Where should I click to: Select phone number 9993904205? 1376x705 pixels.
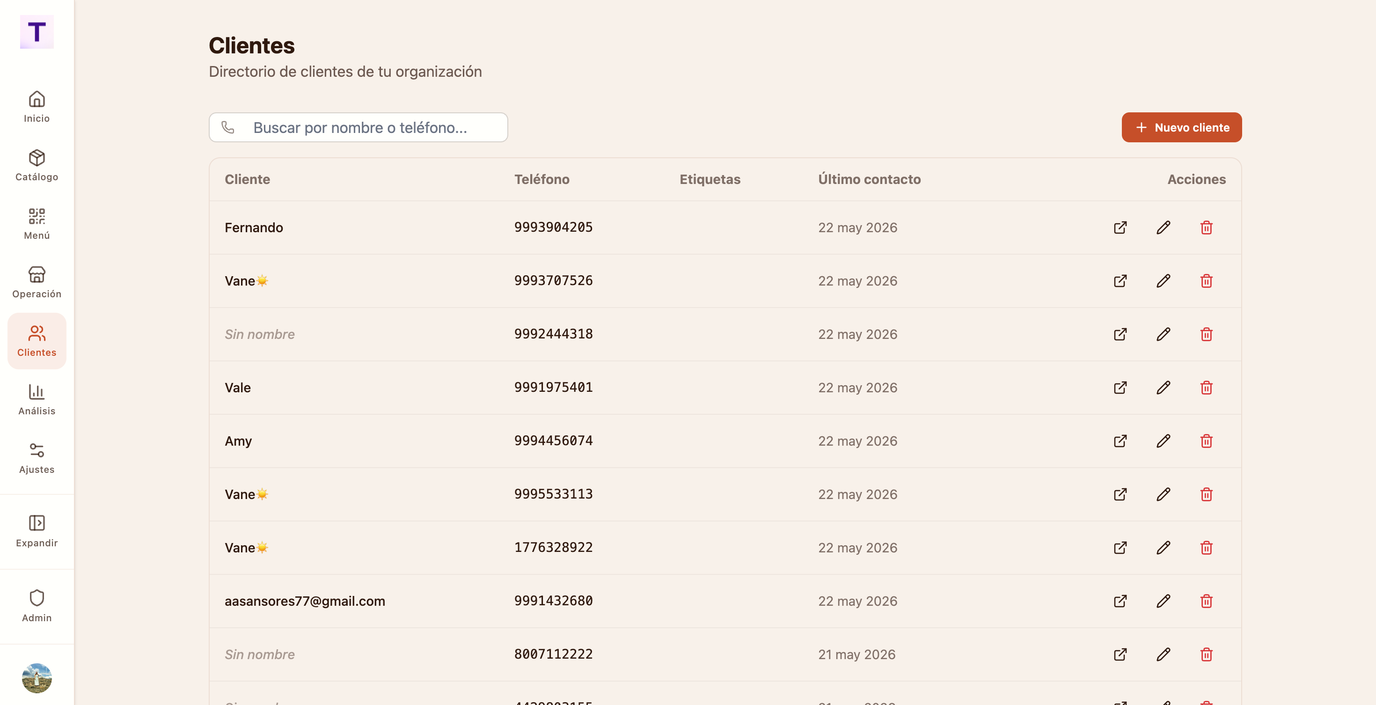pos(553,228)
